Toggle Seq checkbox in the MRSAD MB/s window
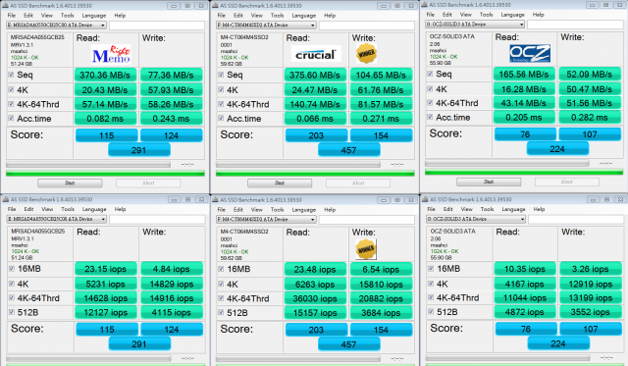 pyautogui.click(x=11, y=75)
